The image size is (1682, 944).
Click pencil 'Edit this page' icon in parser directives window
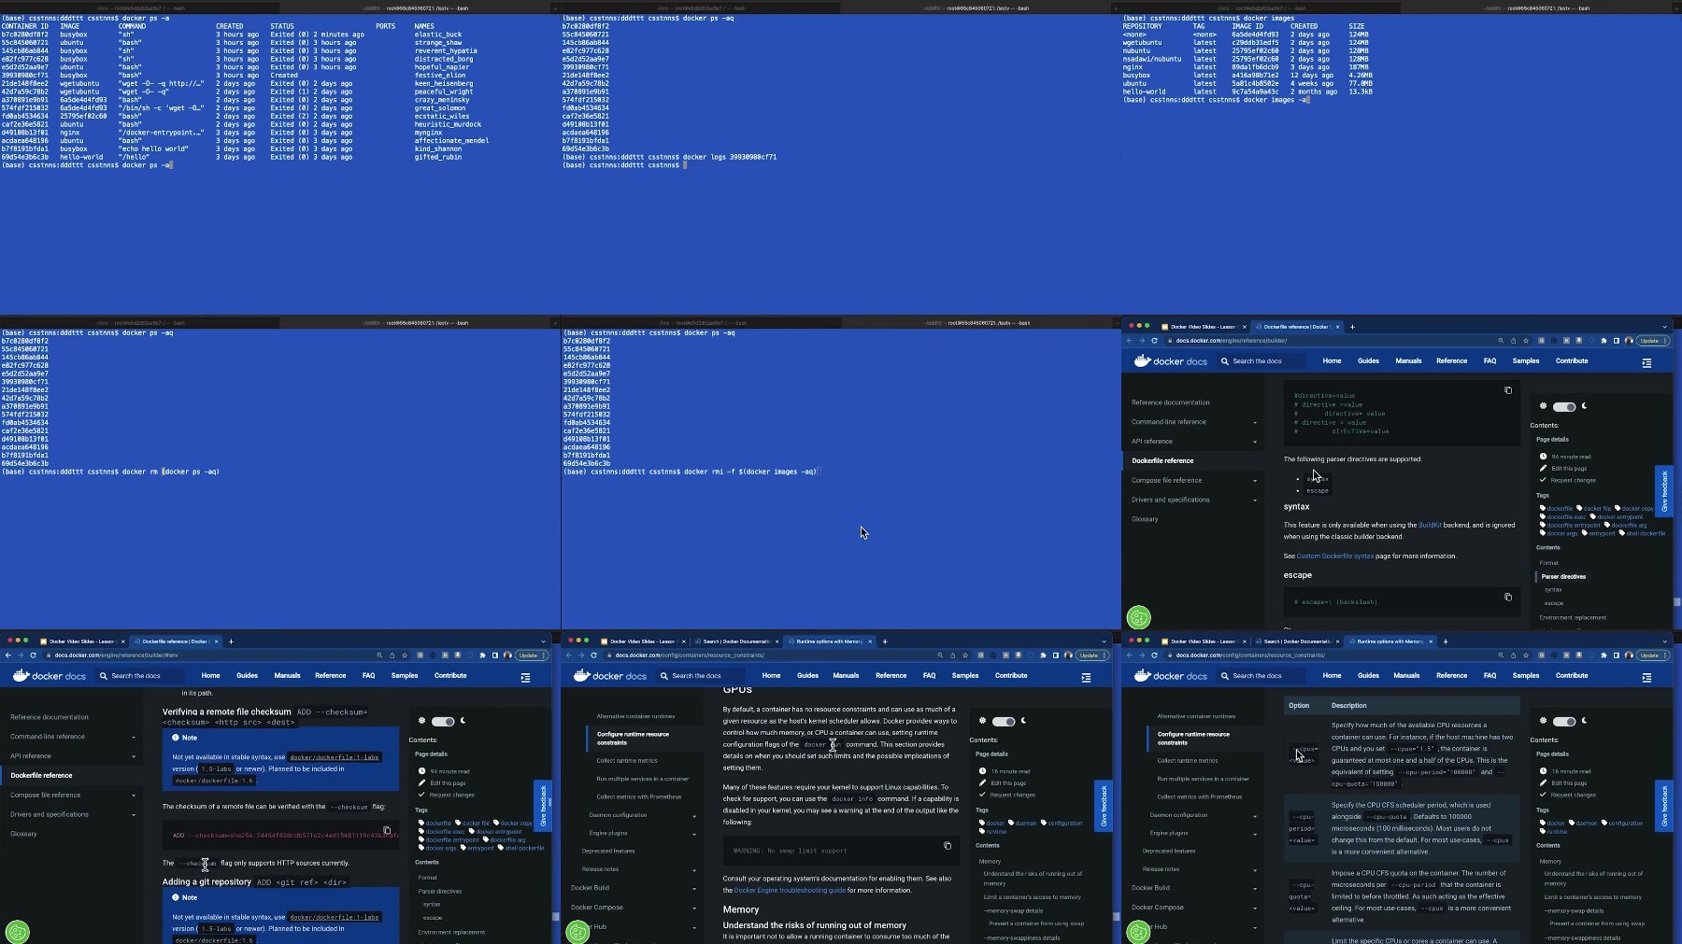click(1543, 468)
